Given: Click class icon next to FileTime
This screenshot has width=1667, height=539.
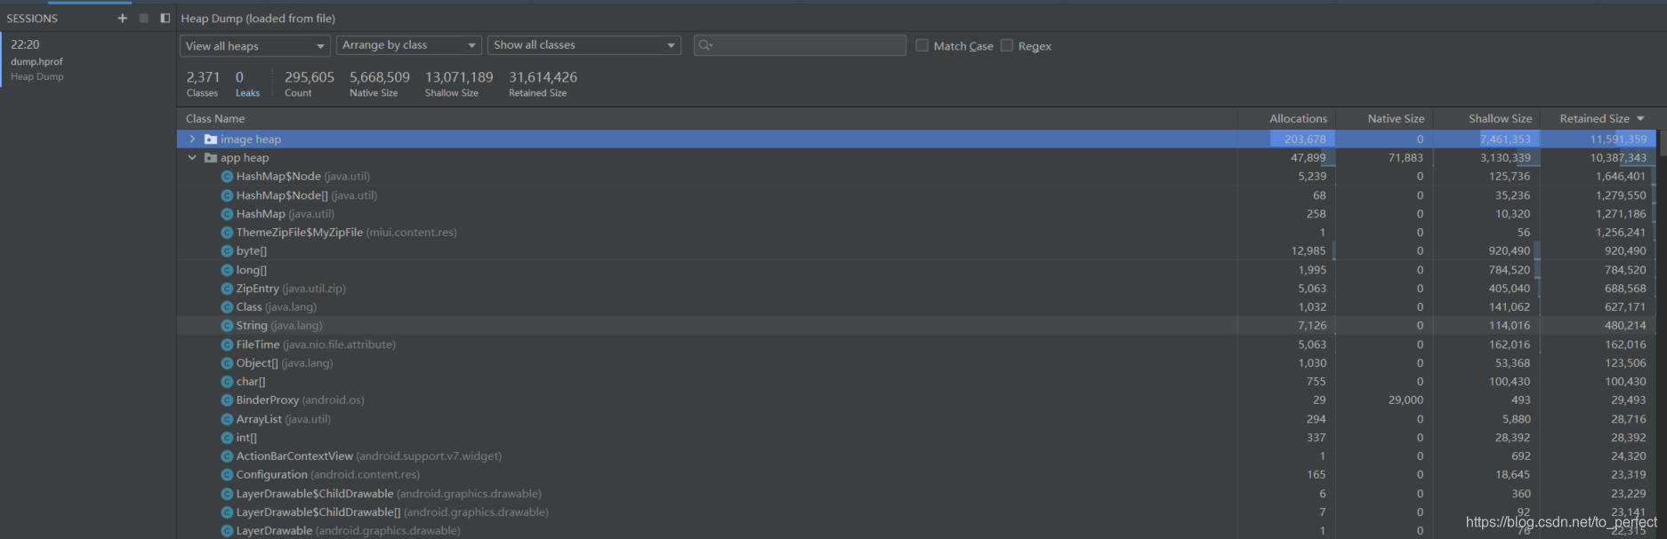Looking at the screenshot, I should [227, 345].
